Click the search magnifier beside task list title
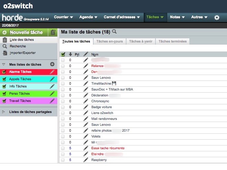The image size is (227, 170). click(x=114, y=32)
